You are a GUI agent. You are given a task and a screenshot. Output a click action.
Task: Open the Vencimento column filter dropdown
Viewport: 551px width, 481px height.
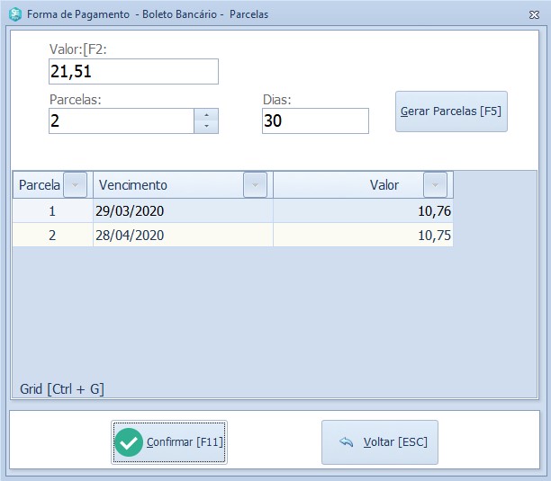[255, 184]
